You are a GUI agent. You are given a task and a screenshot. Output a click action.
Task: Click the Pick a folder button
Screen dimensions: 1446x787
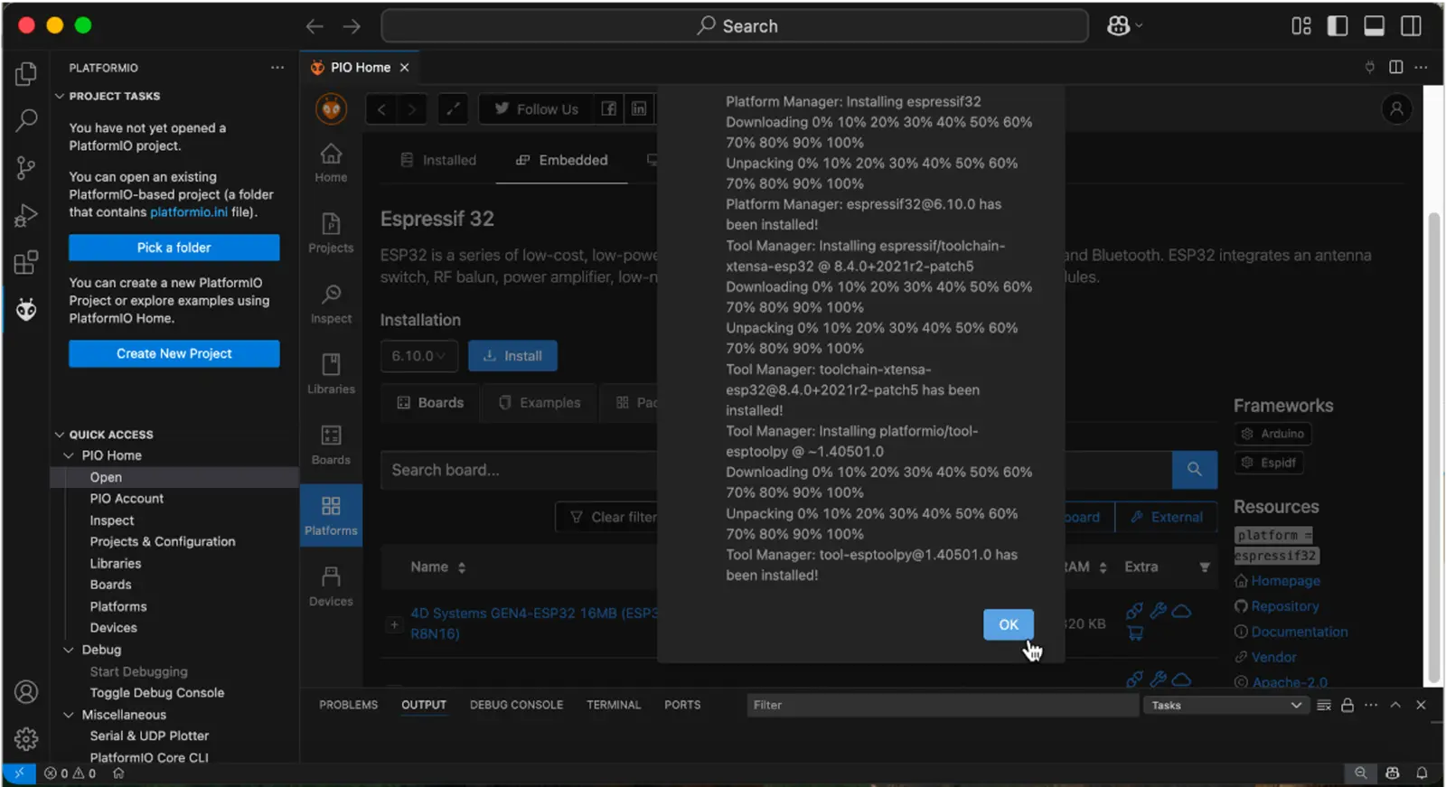click(x=174, y=248)
